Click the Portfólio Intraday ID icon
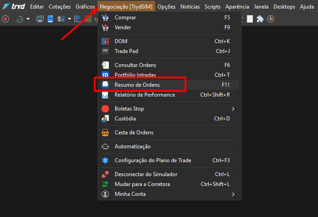 point(105,75)
